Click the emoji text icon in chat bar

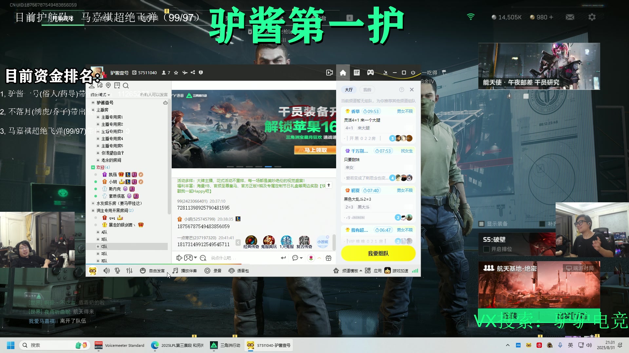(203, 258)
